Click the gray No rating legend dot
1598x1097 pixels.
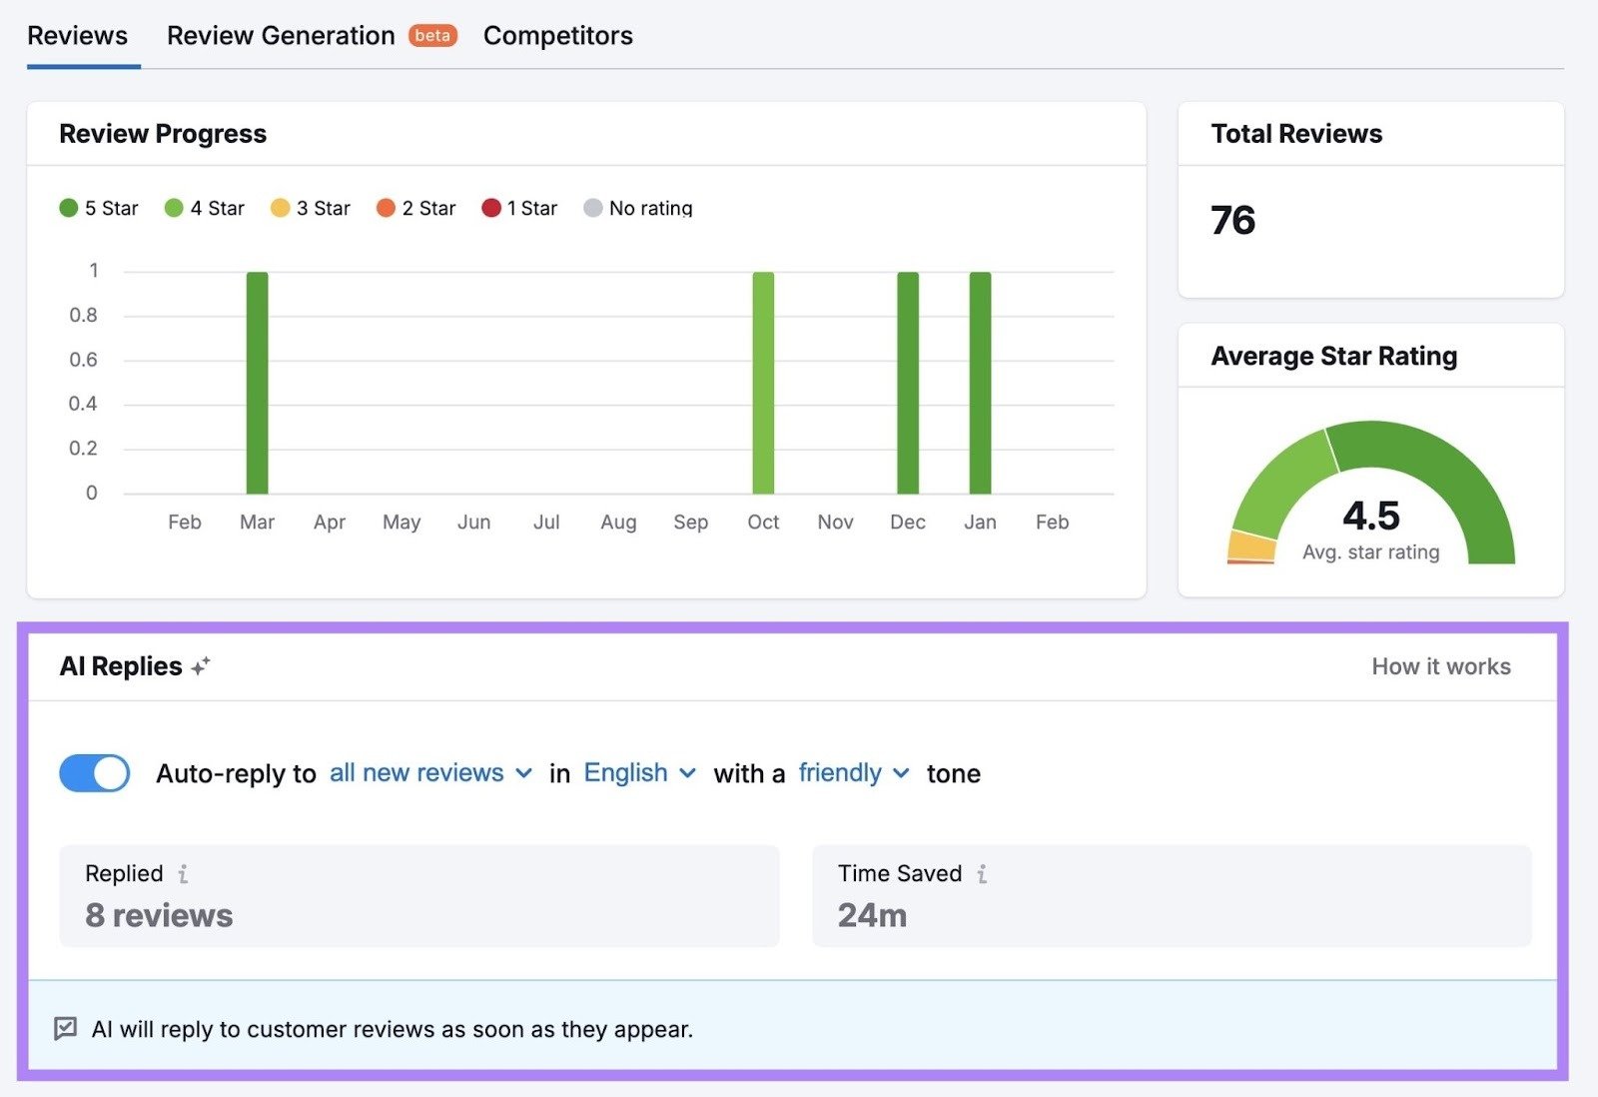pos(593,208)
